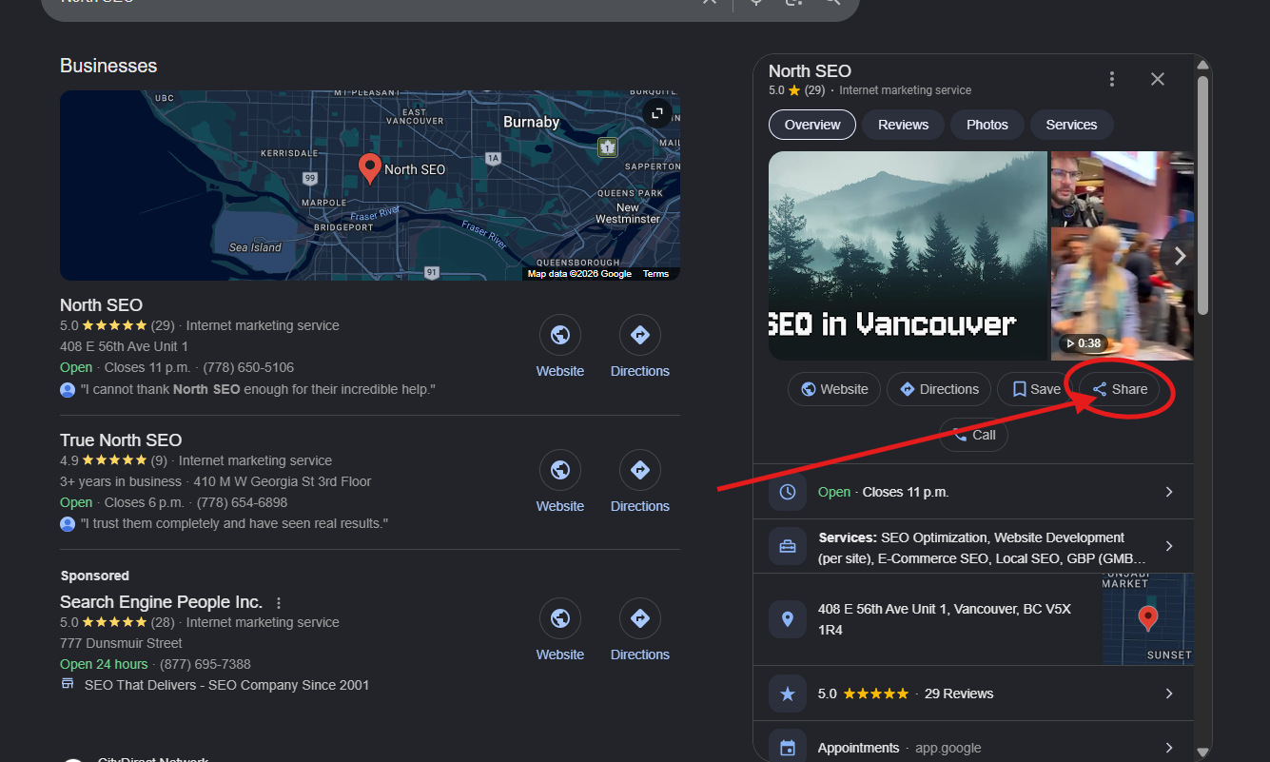Open sponsored options beside Search Engine People

[x=279, y=603]
